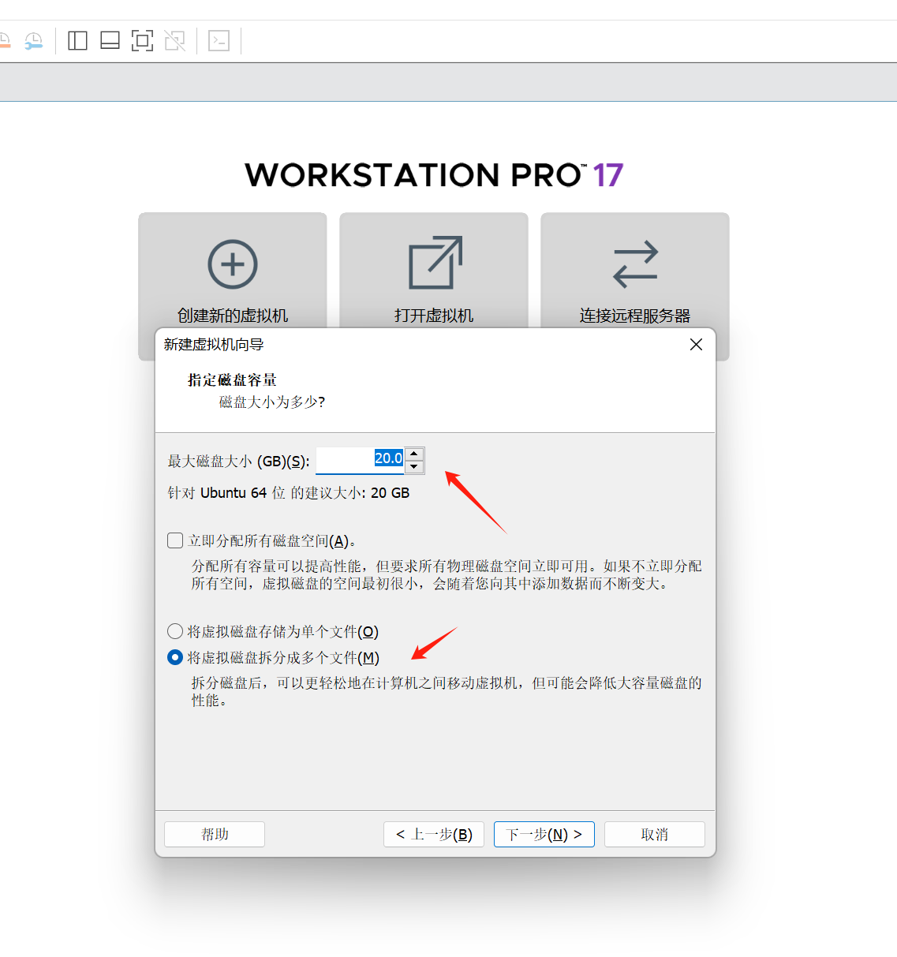Click the '指定磁盘容量' heading text
Image resolution: width=897 pixels, height=957 pixels.
(232, 379)
